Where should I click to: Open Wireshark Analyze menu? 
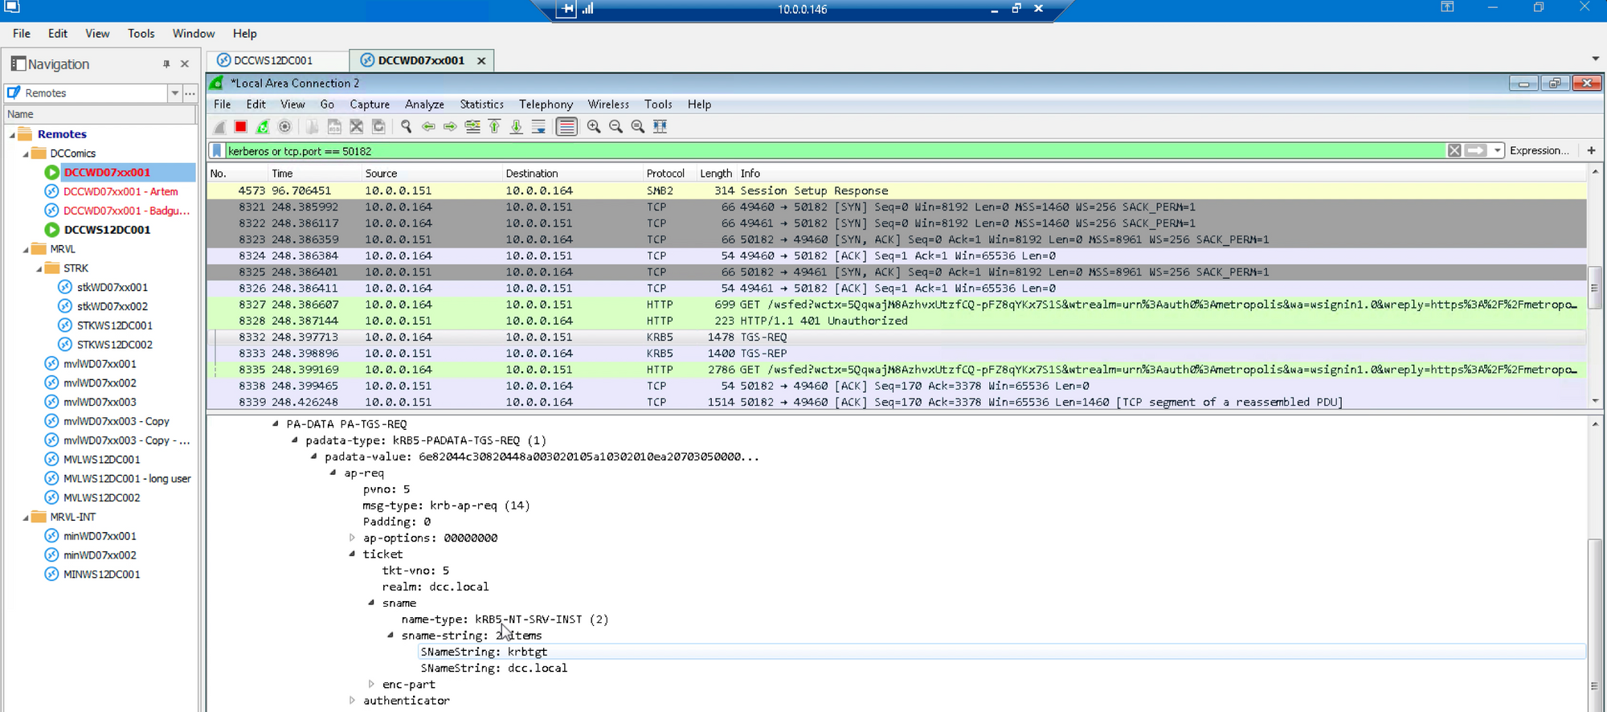pyautogui.click(x=424, y=104)
